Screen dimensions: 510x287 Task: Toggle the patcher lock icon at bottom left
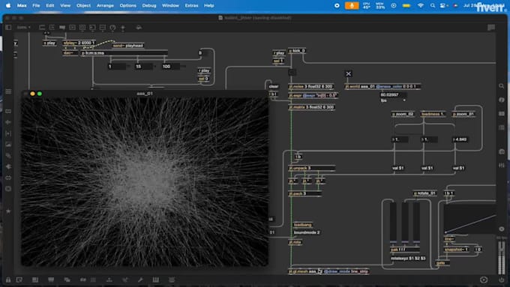[x=8, y=280]
